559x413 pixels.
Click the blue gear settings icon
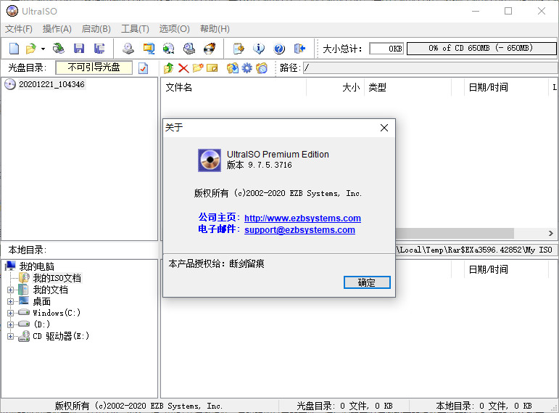click(247, 68)
